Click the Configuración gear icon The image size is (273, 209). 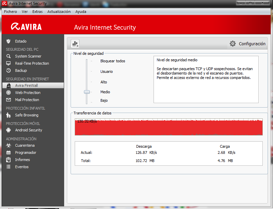click(233, 44)
